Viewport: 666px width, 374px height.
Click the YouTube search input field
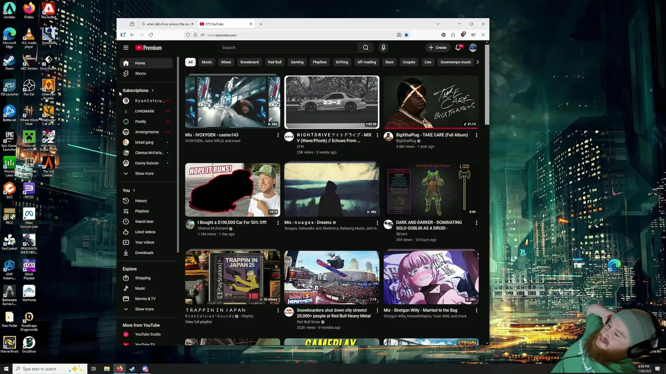(288, 48)
